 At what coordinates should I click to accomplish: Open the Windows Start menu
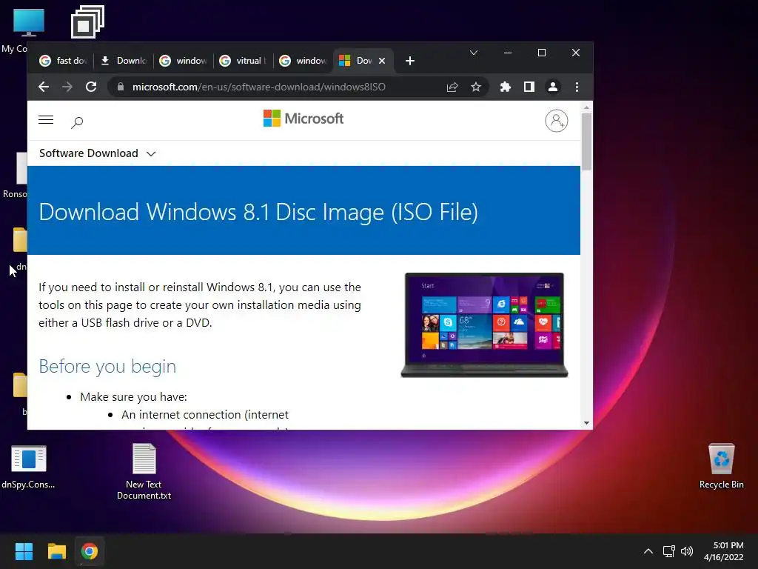click(24, 551)
